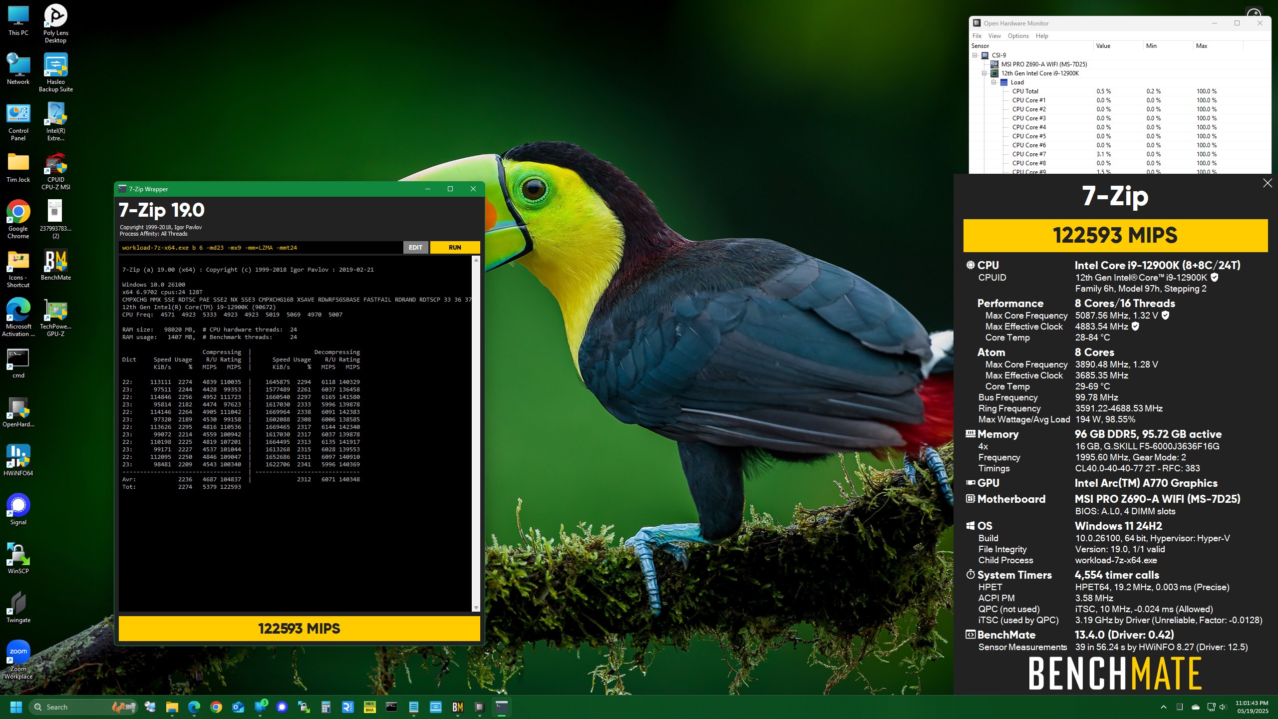This screenshot has height=719, width=1278.
Task: Open Google Chrome desktop shortcut
Action: pos(18,220)
